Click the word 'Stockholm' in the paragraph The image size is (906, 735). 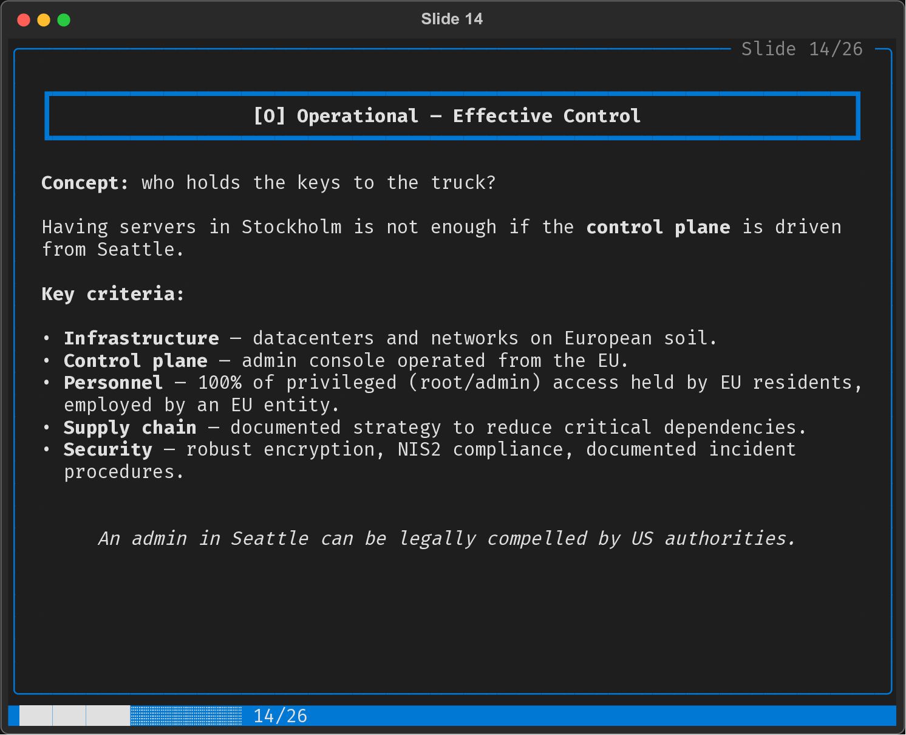(x=291, y=227)
